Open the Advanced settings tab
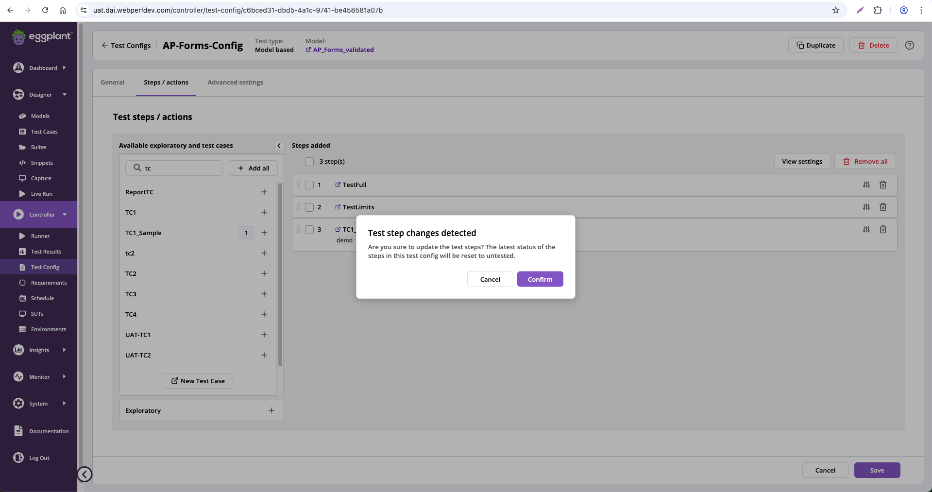Image resolution: width=932 pixels, height=492 pixels. 236,83
